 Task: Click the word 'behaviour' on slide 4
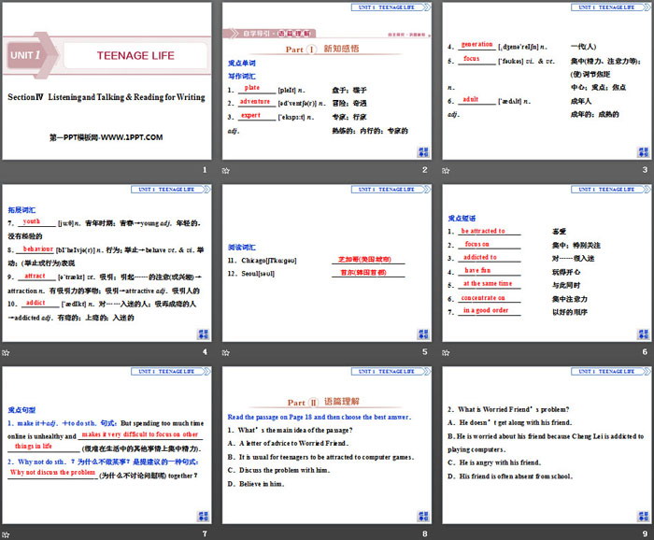click(x=38, y=249)
